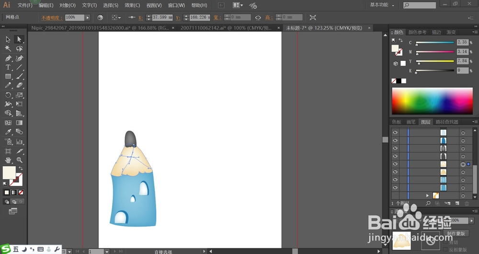Expand the collapsed sublayer triangle in Layers
479x254 pixels.
pos(427,196)
